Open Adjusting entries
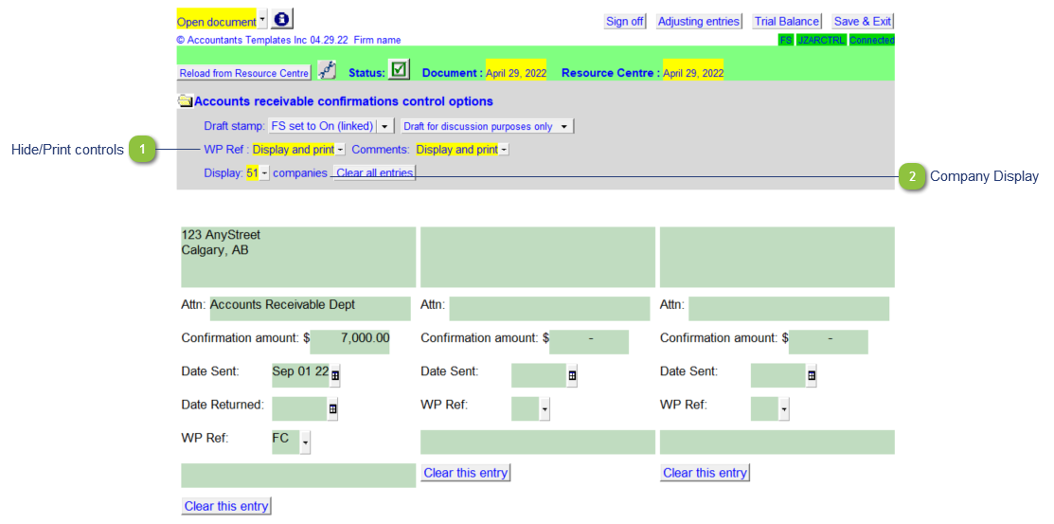 pos(699,22)
